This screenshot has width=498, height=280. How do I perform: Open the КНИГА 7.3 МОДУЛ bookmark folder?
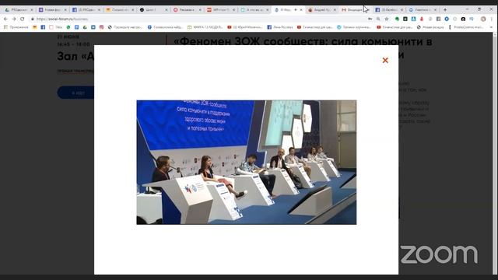click(x=205, y=27)
